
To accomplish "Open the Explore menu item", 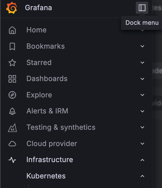I will pos(39,95).
